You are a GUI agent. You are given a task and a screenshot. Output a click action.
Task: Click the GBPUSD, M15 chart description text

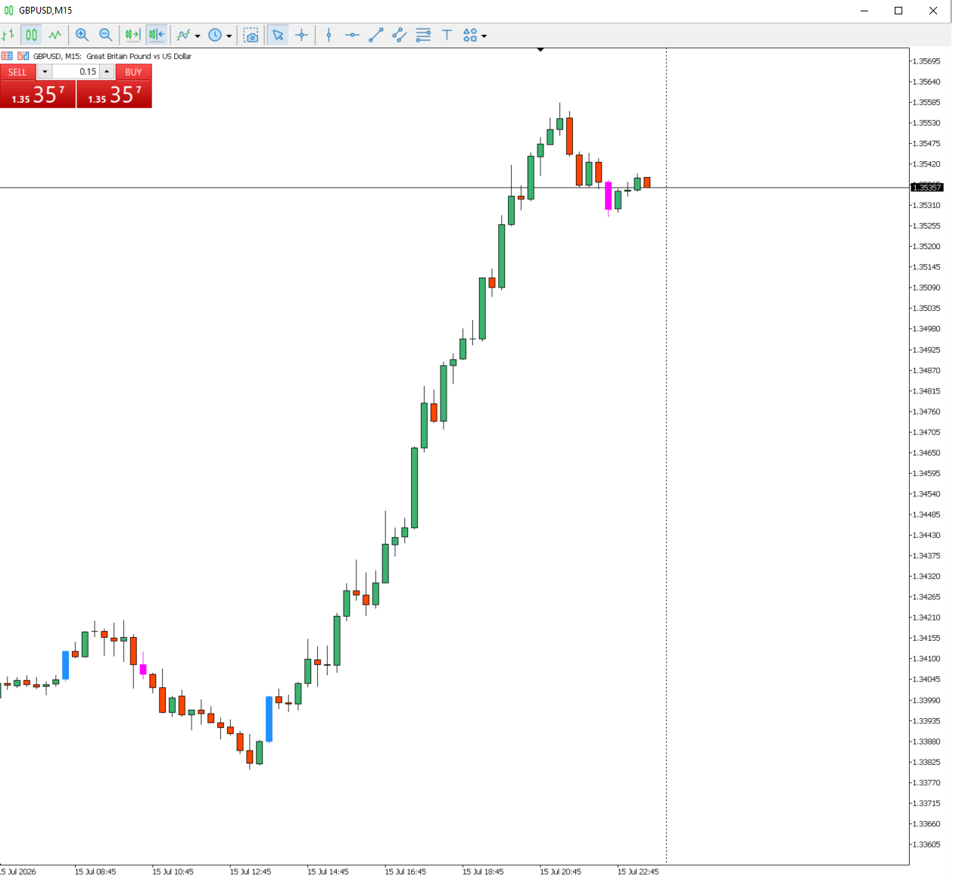(112, 56)
